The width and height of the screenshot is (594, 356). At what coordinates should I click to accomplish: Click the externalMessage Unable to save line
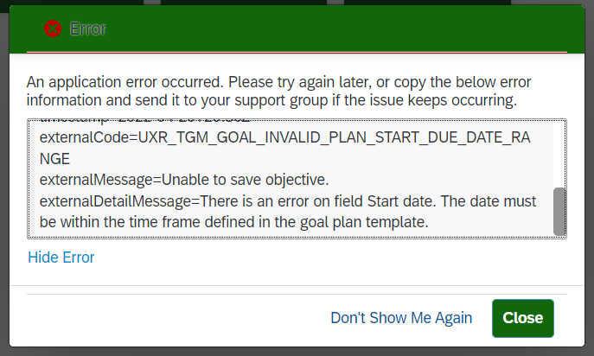coord(184,180)
